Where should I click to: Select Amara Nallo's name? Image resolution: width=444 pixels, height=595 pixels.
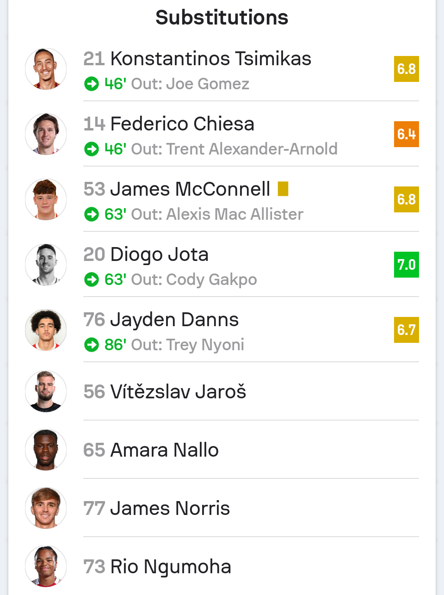[164, 450]
